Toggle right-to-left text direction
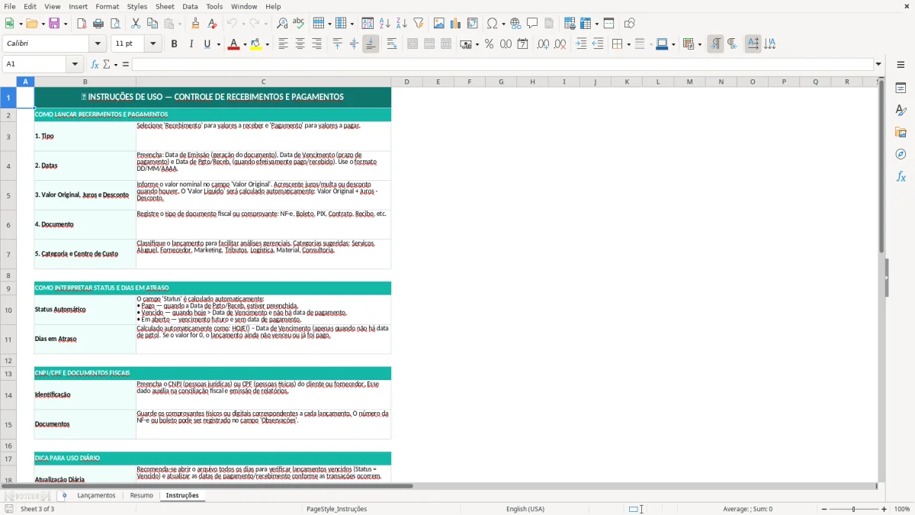 (732, 44)
